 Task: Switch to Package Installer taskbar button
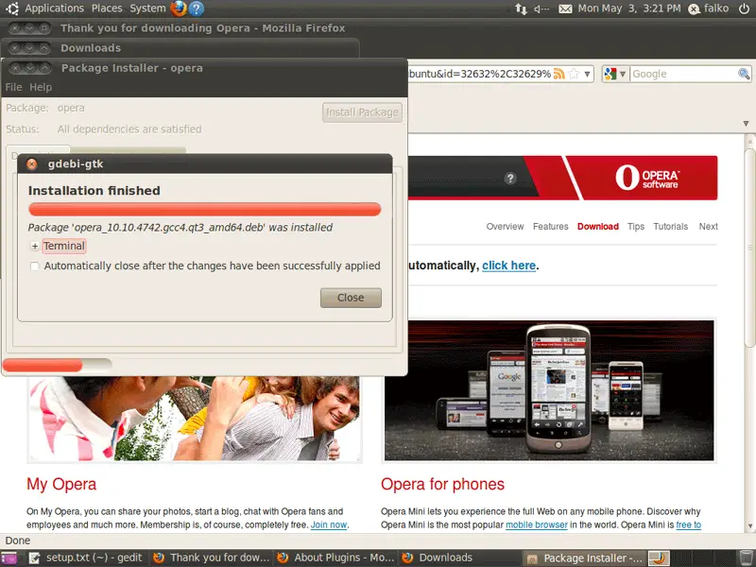click(584, 558)
